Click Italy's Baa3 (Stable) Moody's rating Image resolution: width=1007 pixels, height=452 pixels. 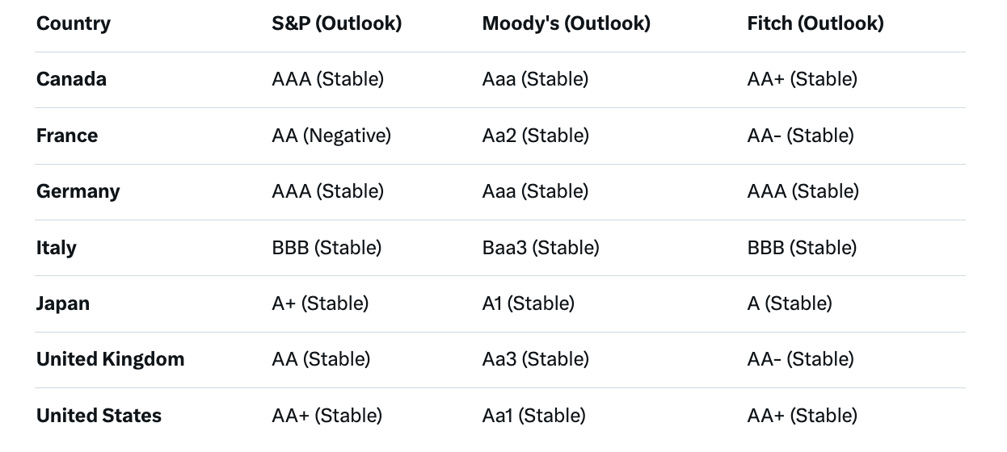(x=541, y=248)
